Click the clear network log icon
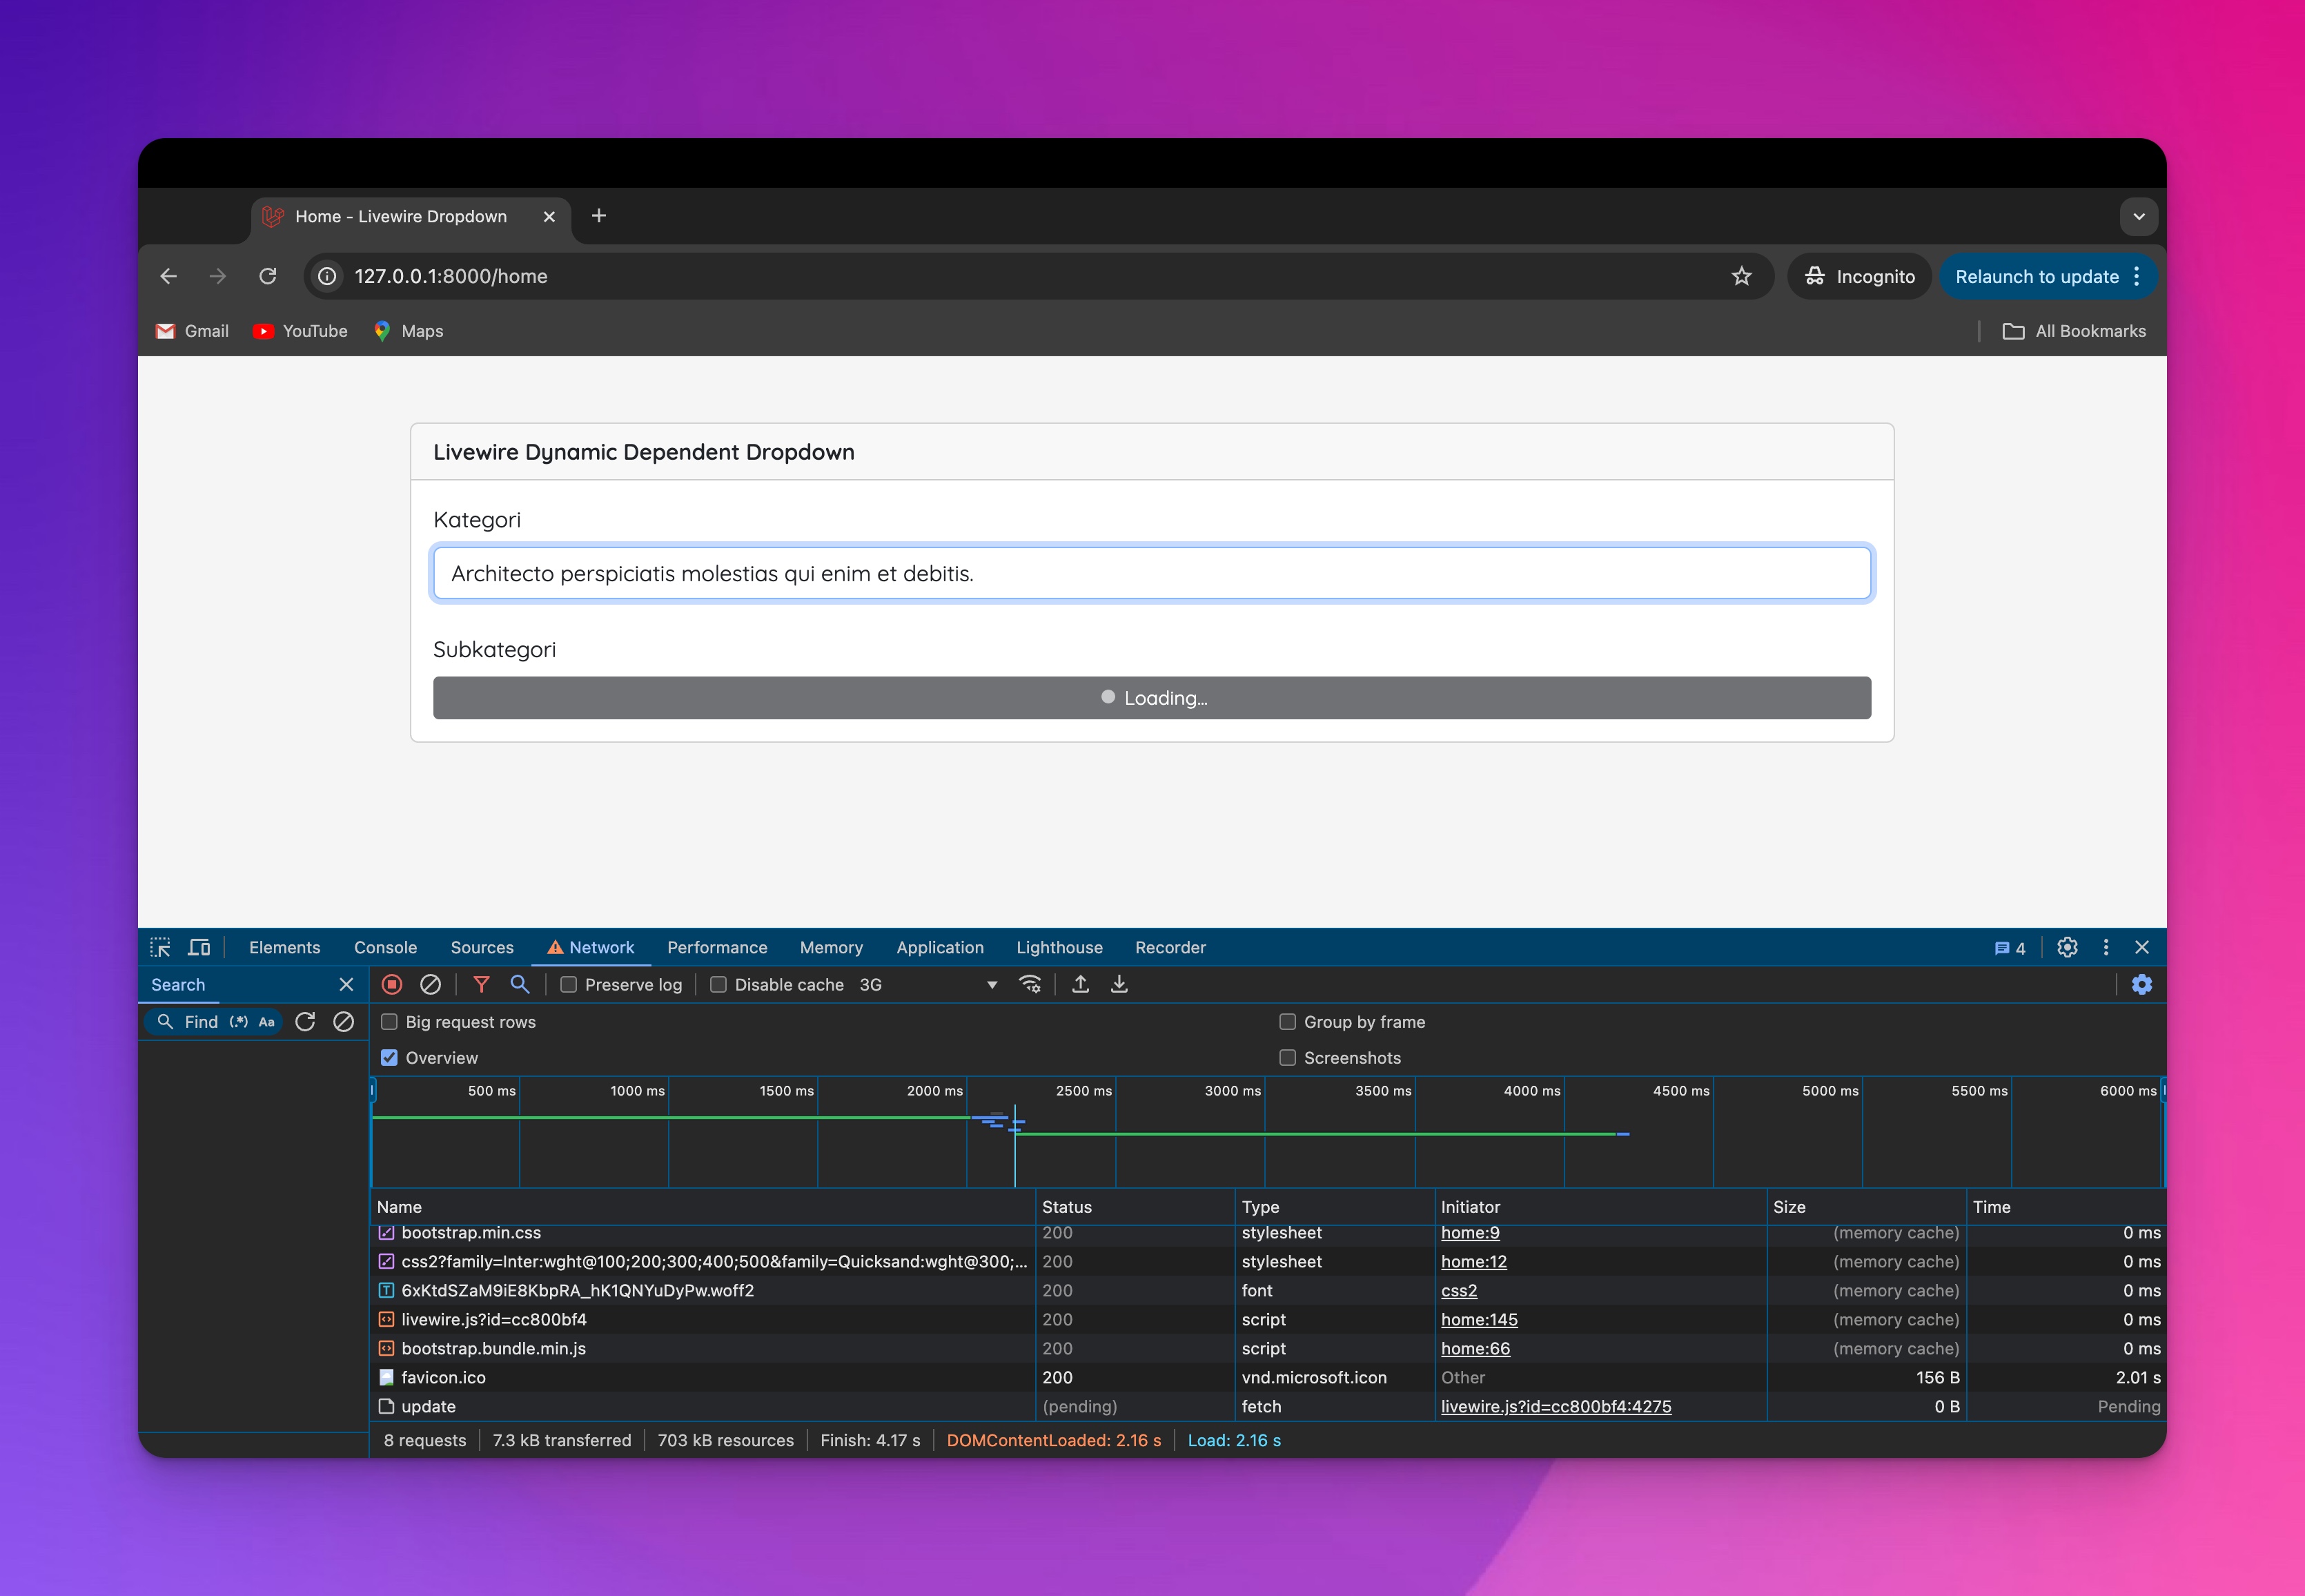 coord(430,984)
